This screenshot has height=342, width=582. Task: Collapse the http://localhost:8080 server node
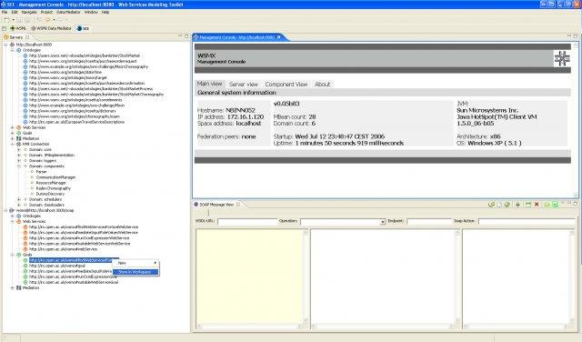click(x=5, y=45)
